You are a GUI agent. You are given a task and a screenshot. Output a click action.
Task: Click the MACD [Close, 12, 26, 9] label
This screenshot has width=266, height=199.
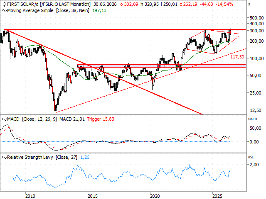pos(32,119)
